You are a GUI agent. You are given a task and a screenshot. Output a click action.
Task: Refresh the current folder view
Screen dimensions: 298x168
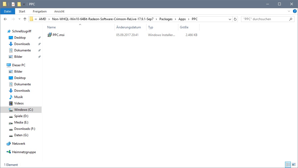click(235, 19)
